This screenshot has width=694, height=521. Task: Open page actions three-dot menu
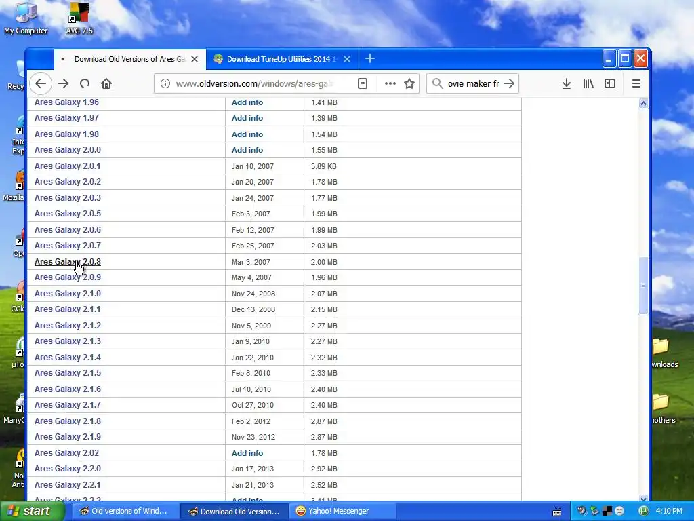[x=390, y=83]
